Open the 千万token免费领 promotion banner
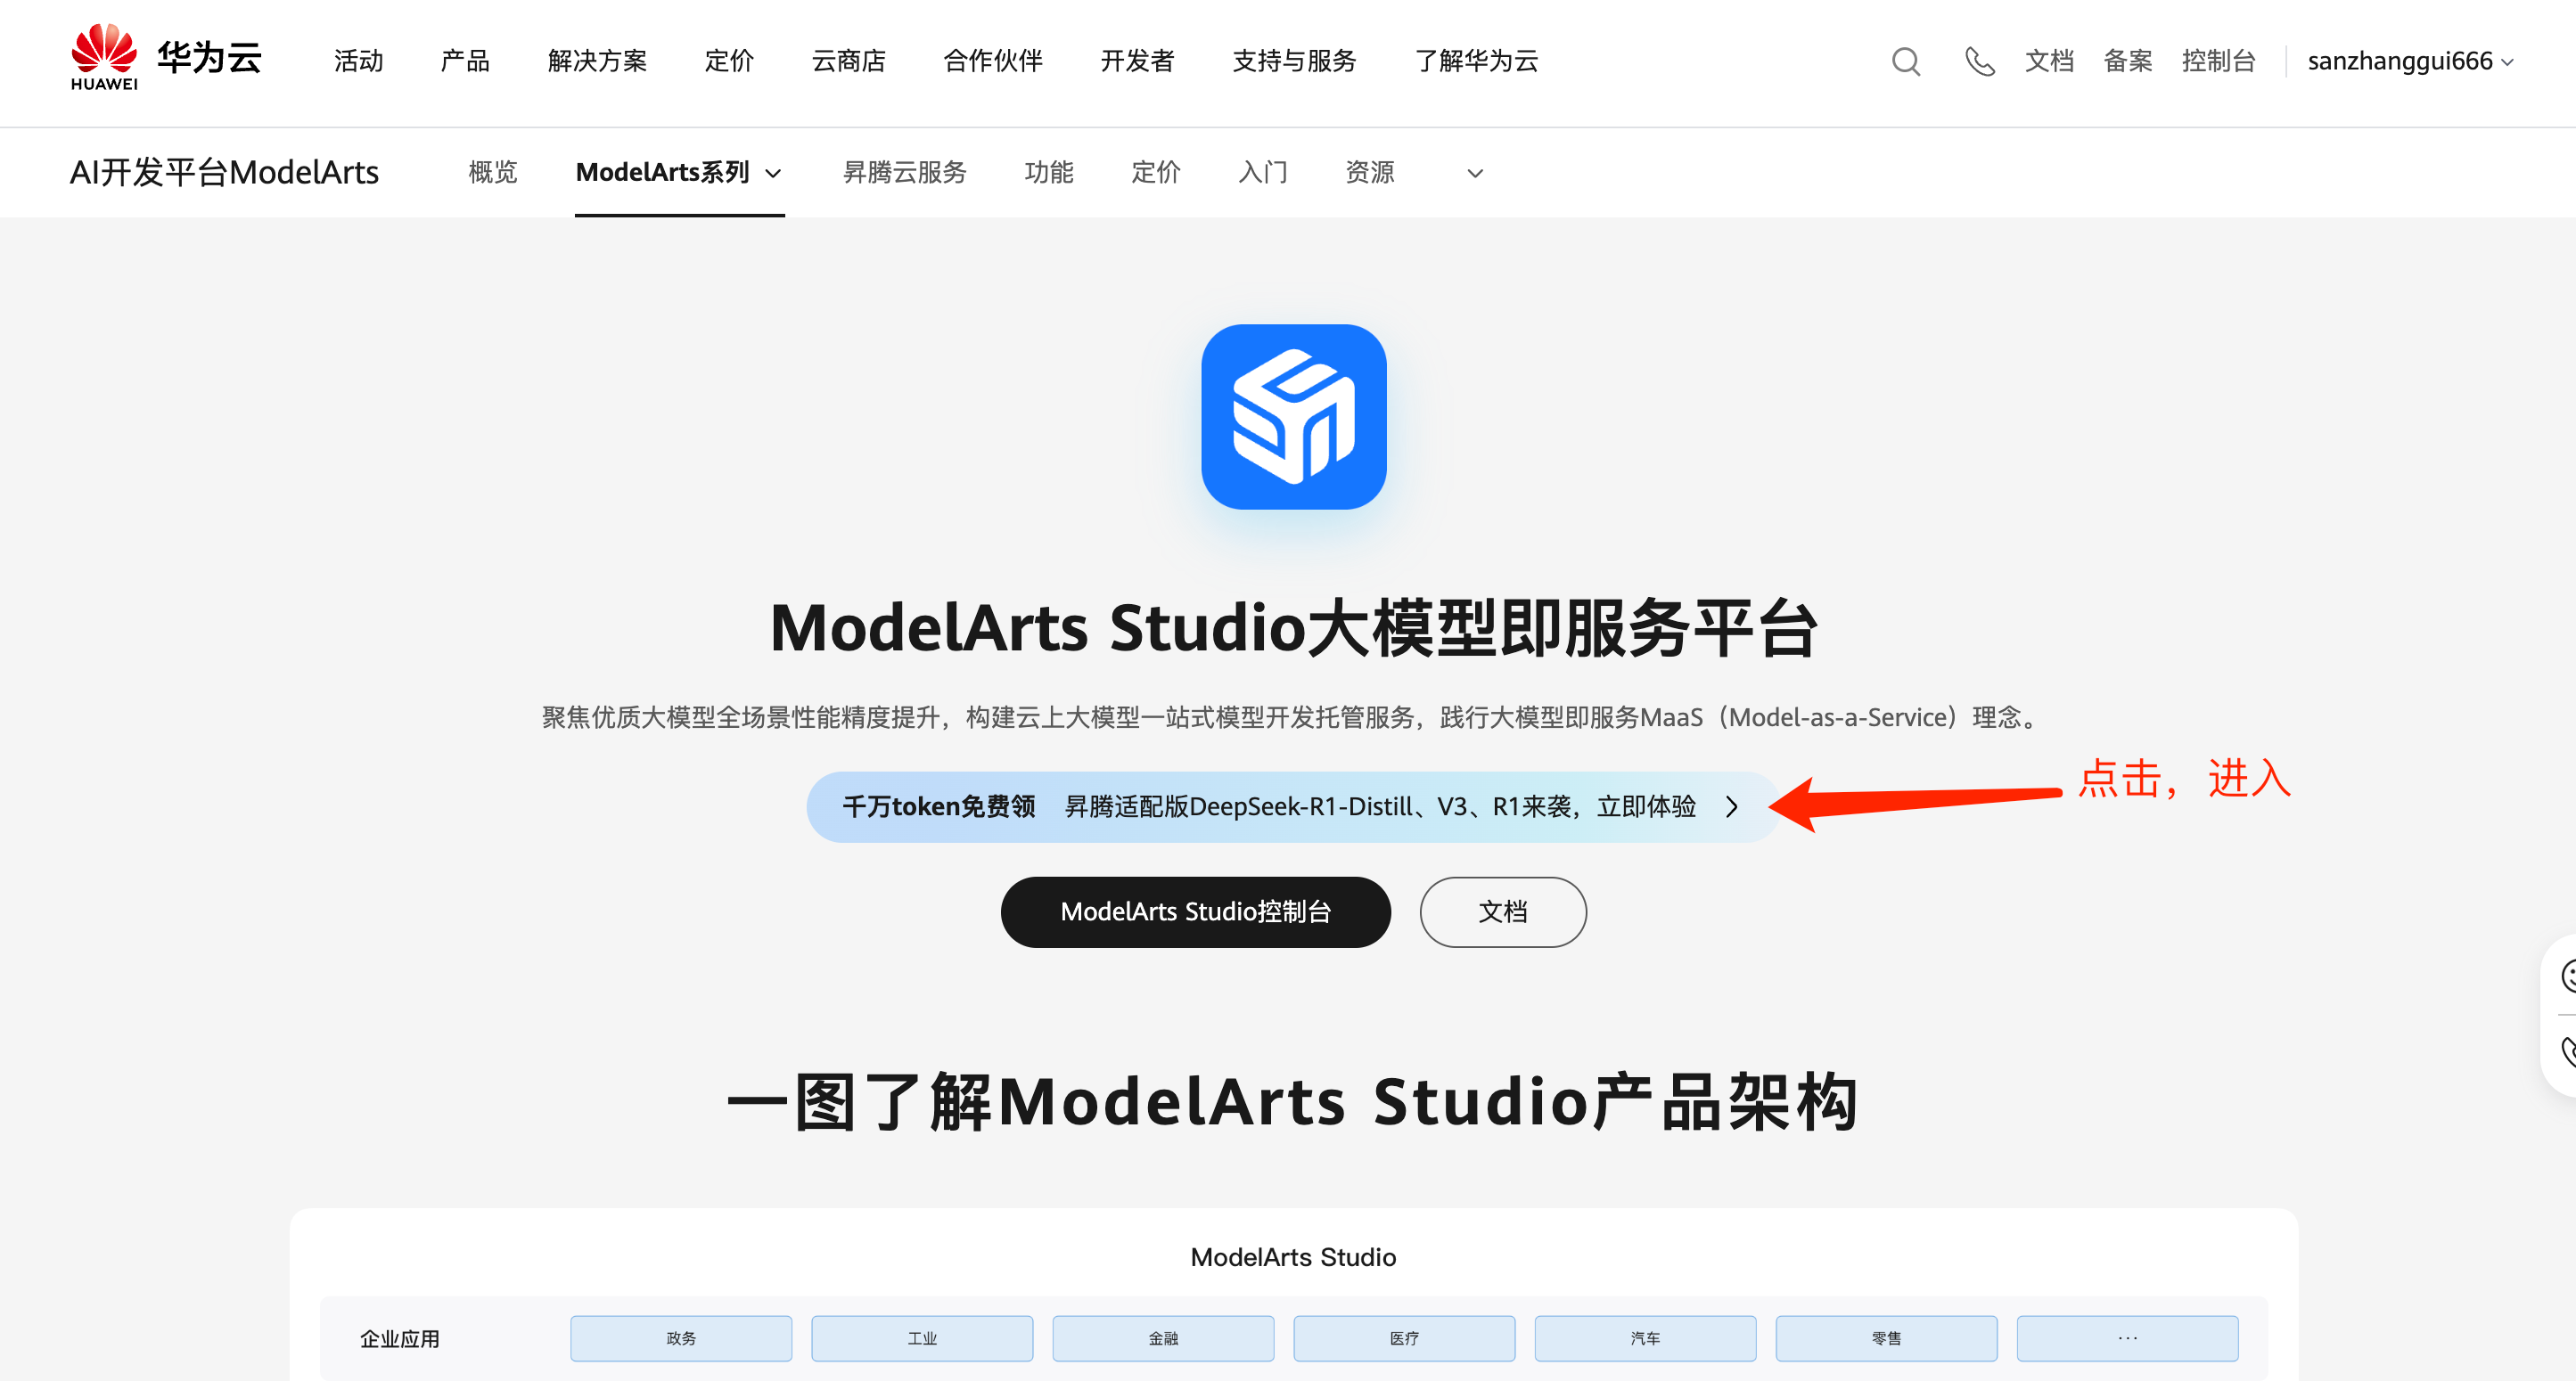Screen dimensions: 2576x1381 [x=1270, y=806]
